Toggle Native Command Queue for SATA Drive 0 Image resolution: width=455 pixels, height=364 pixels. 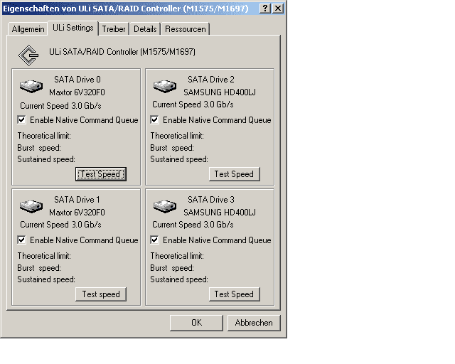[21, 120]
